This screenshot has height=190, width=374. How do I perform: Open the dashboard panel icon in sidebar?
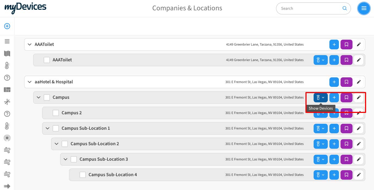(7, 90)
